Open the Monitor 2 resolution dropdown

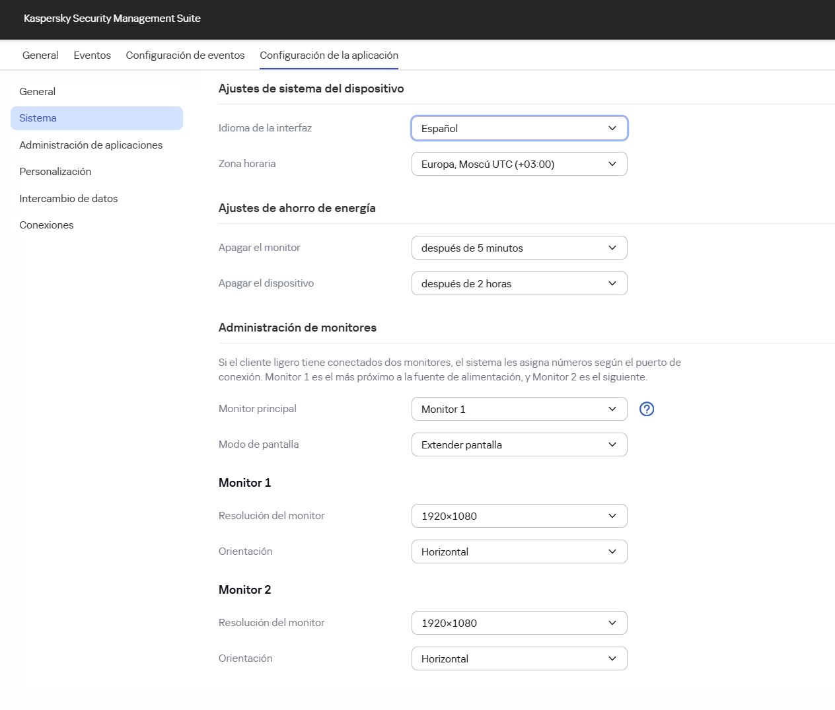click(x=519, y=623)
